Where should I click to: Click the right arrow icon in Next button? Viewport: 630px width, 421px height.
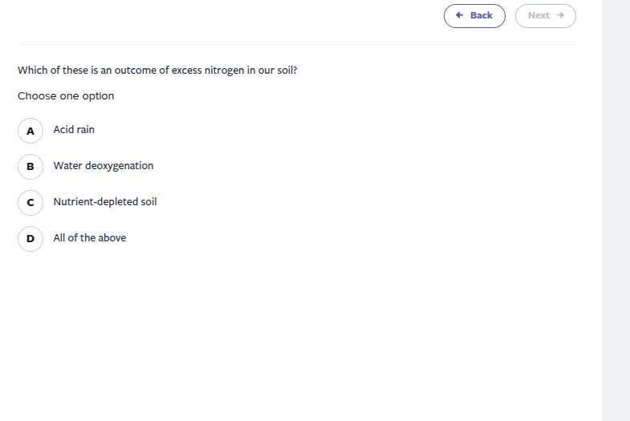click(560, 15)
